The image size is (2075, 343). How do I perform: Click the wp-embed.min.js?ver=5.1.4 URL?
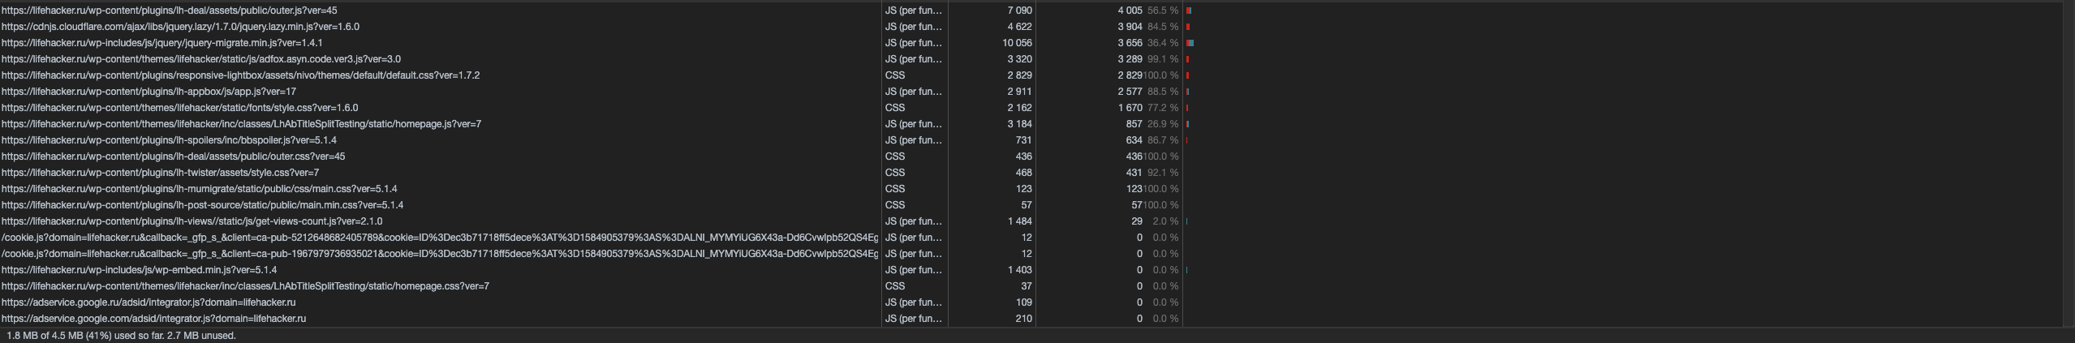pyautogui.click(x=139, y=270)
